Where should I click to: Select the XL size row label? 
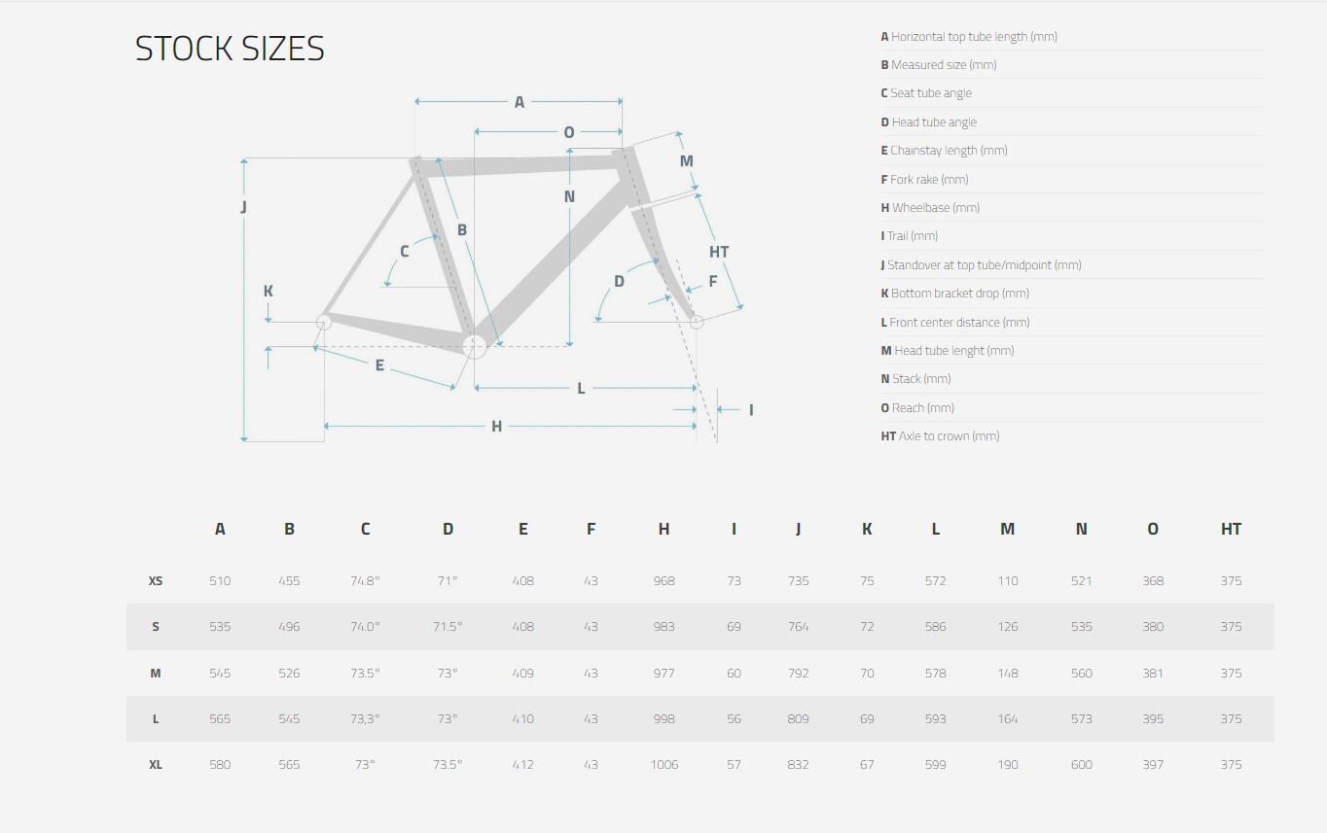[x=156, y=765]
